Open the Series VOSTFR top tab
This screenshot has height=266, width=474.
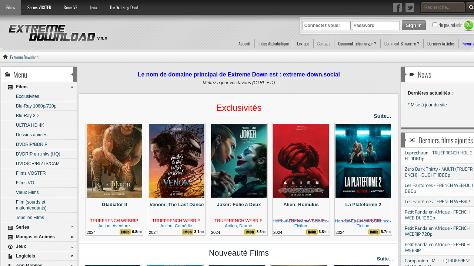pyautogui.click(x=39, y=7)
